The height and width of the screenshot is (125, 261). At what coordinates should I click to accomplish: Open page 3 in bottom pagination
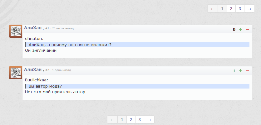coord(140,120)
